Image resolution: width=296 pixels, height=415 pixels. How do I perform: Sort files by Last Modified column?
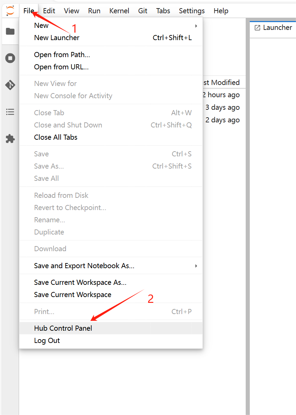coord(222,83)
